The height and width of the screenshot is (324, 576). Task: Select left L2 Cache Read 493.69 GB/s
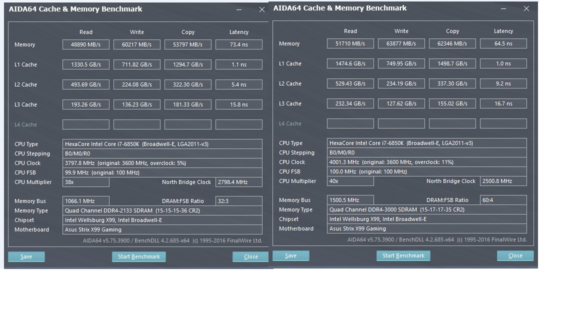point(86,84)
